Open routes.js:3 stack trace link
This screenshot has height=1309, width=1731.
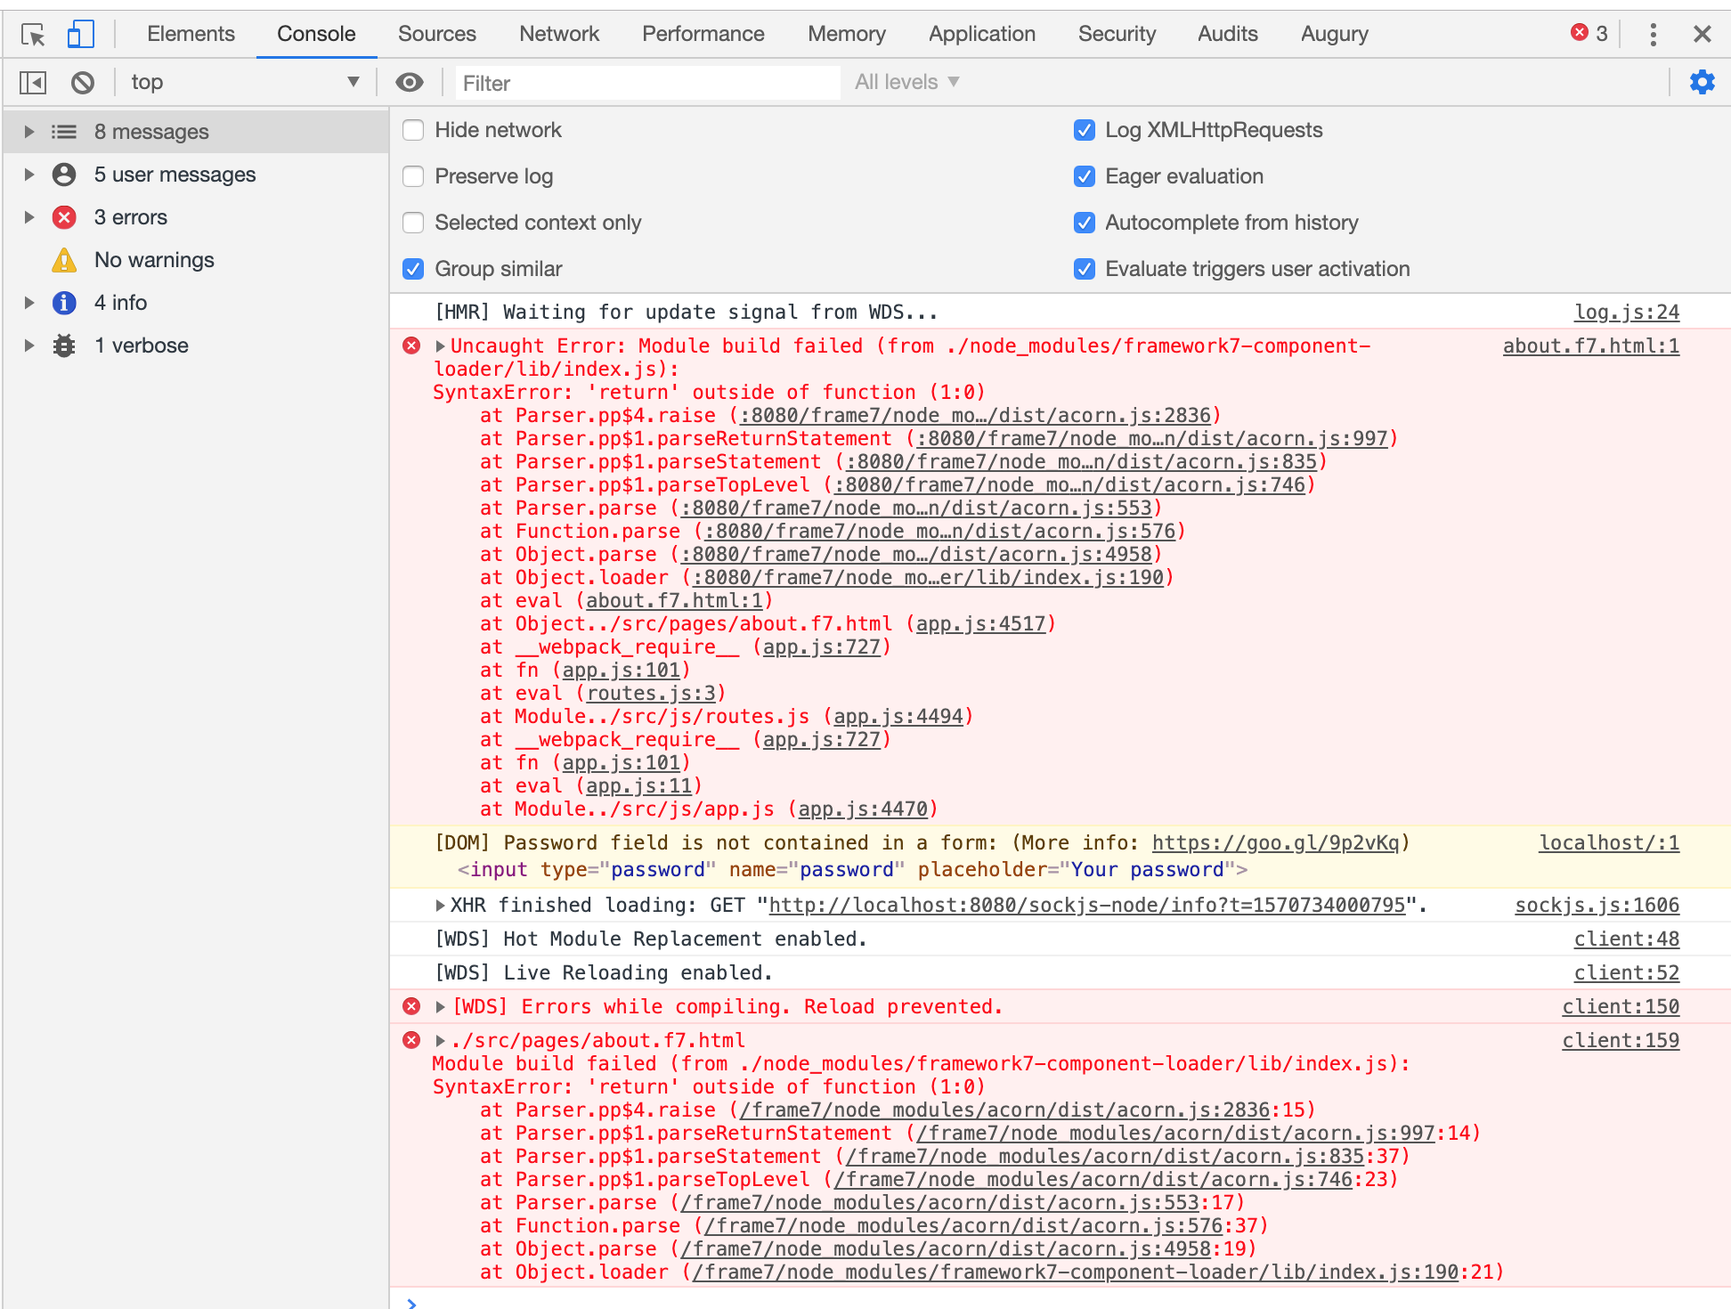click(651, 693)
